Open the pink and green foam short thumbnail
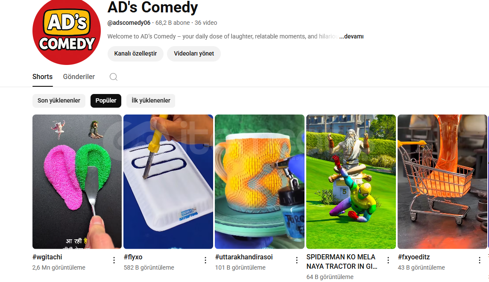Image resolution: width=489 pixels, height=282 pixels. point(77,182)
